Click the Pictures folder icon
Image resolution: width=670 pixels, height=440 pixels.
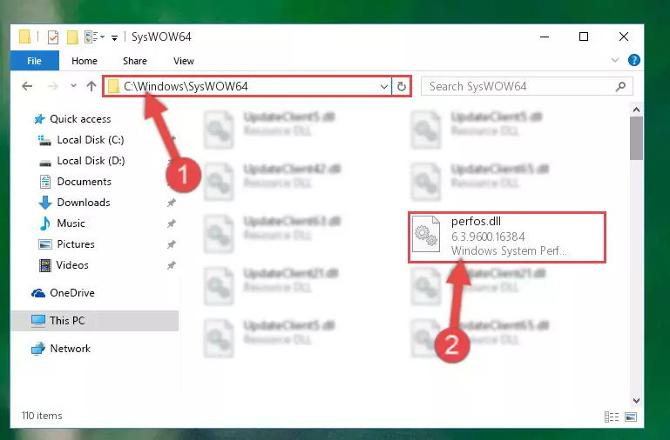[x=44, y=244]
